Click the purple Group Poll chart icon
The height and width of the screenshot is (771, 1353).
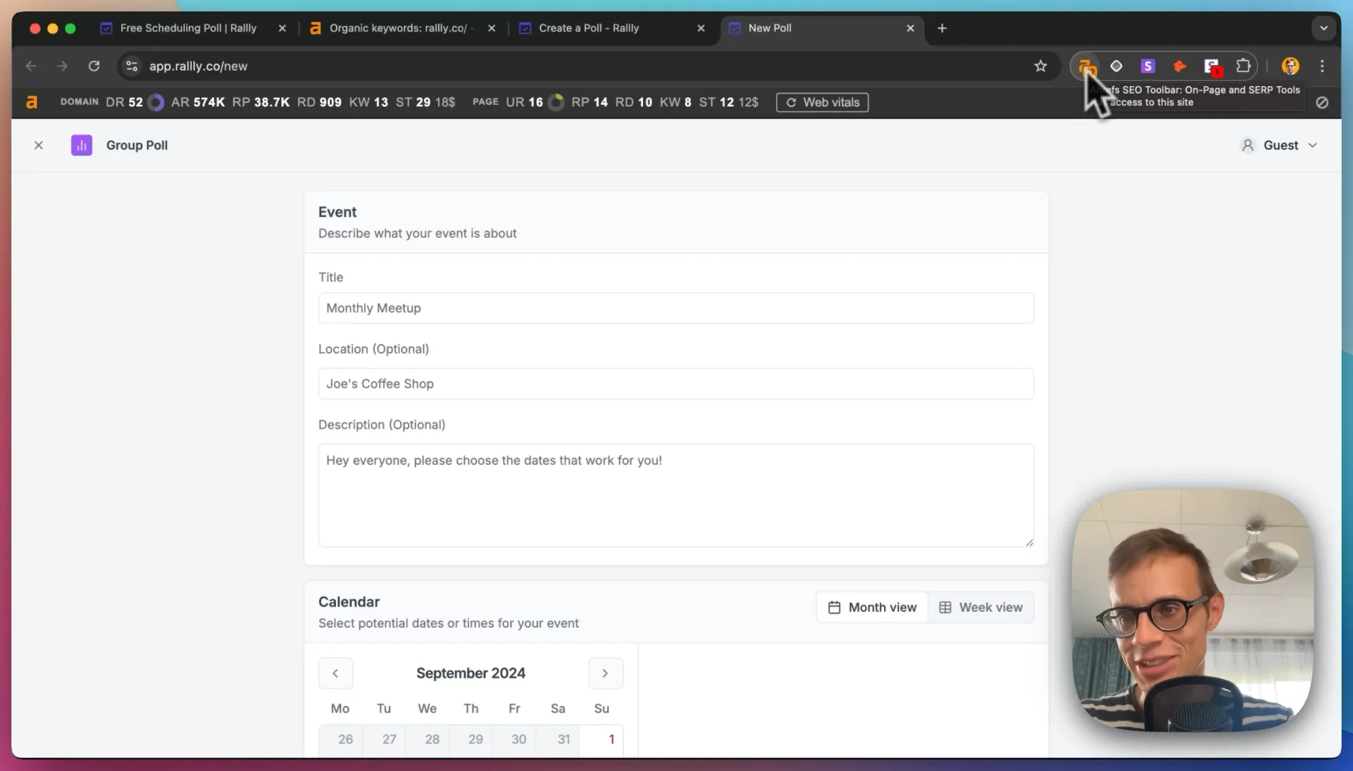(x=81, y=145)
